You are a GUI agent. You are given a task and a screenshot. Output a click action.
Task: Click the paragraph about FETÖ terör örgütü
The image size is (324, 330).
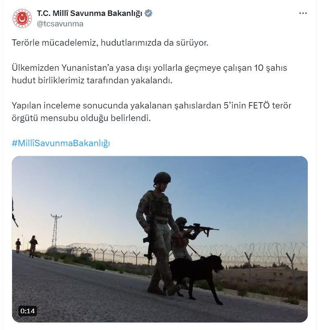coord(152,112)
